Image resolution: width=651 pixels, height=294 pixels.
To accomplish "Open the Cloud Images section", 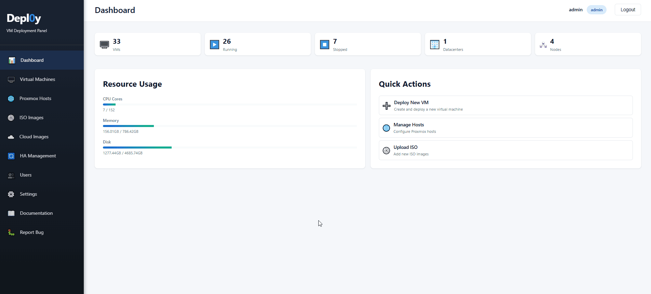I will pyautogui.click(x=42, y=137).
